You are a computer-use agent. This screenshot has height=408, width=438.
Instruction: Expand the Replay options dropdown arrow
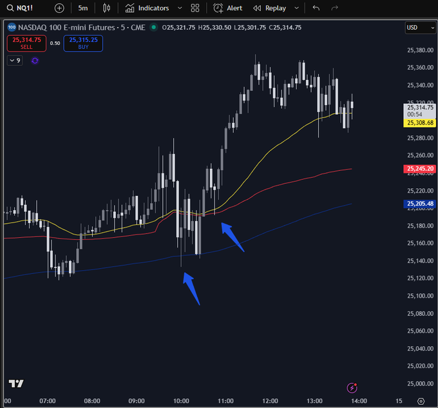pos(297,8)
